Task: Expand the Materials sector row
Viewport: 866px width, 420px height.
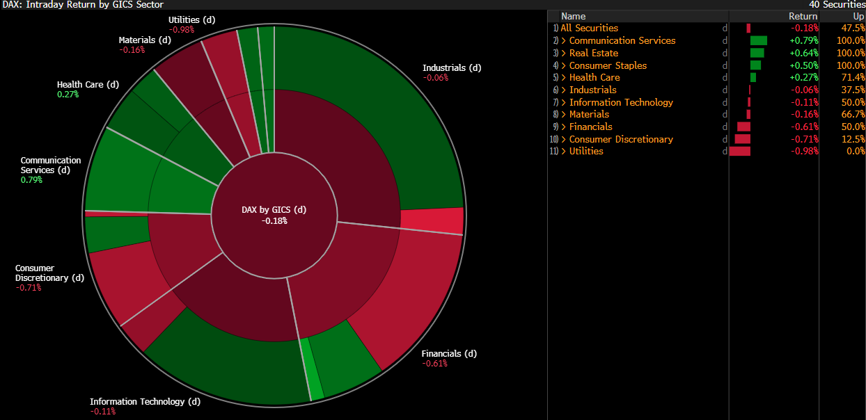Action: [564, 114]
